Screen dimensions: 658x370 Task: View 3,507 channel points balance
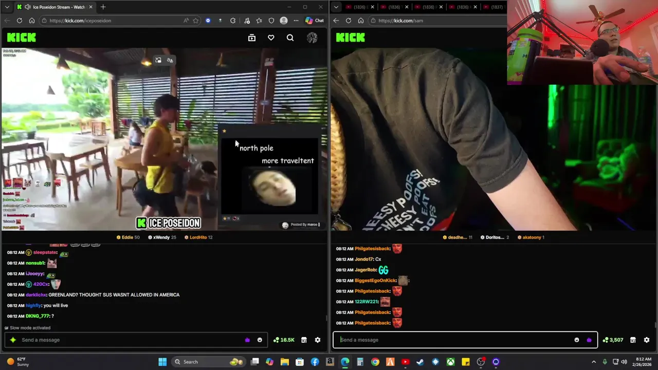pyautogui.click(x=613, y=340)
